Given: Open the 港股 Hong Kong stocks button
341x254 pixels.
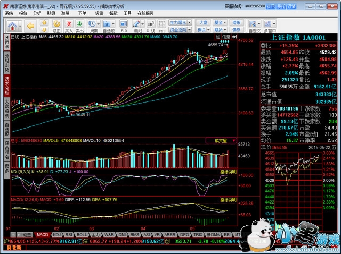Looking at the screenshot, I should click(236, 22).
